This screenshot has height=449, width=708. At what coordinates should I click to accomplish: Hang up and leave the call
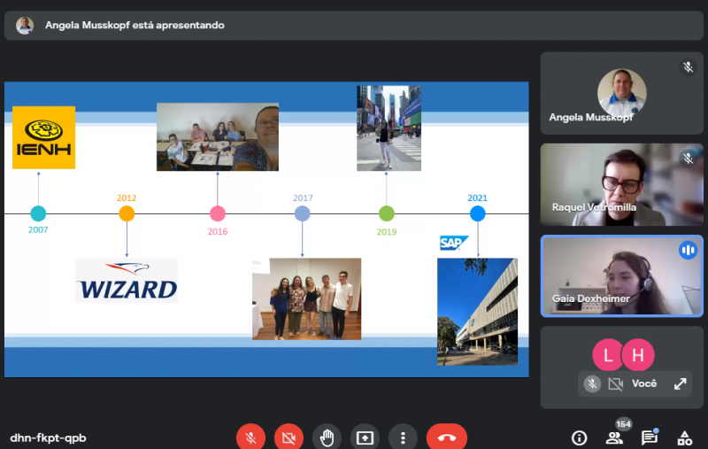click(447, 437)
